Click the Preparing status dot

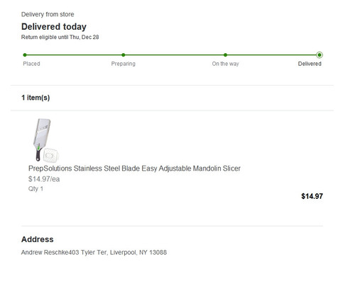point(124,55)
